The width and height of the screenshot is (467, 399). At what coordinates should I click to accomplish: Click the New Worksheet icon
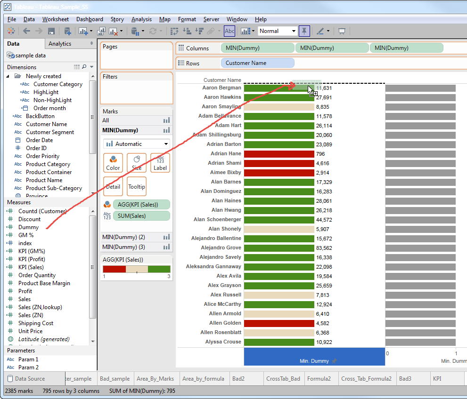(83, 31)
